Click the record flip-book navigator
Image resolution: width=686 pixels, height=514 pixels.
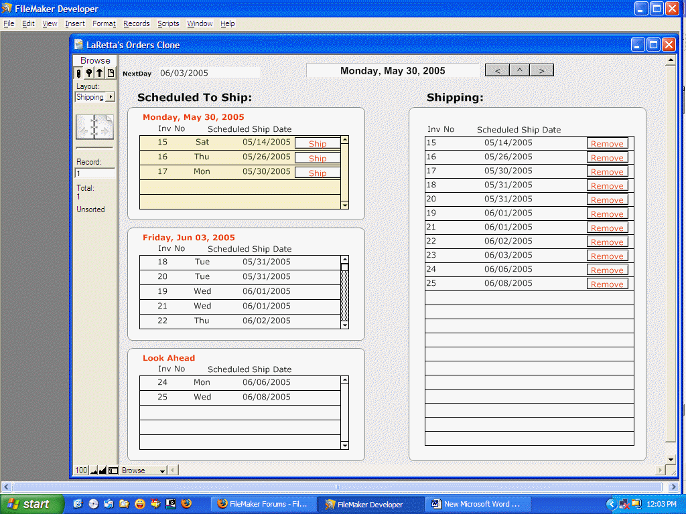coord(94,126)
